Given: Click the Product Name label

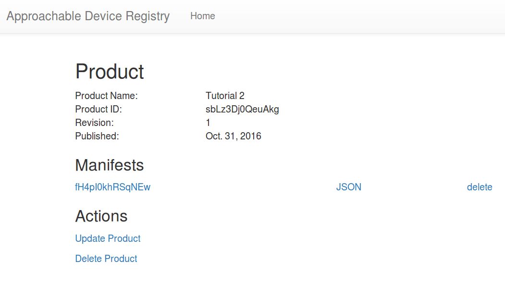Looking at the screenshot, I should [106, 96].
